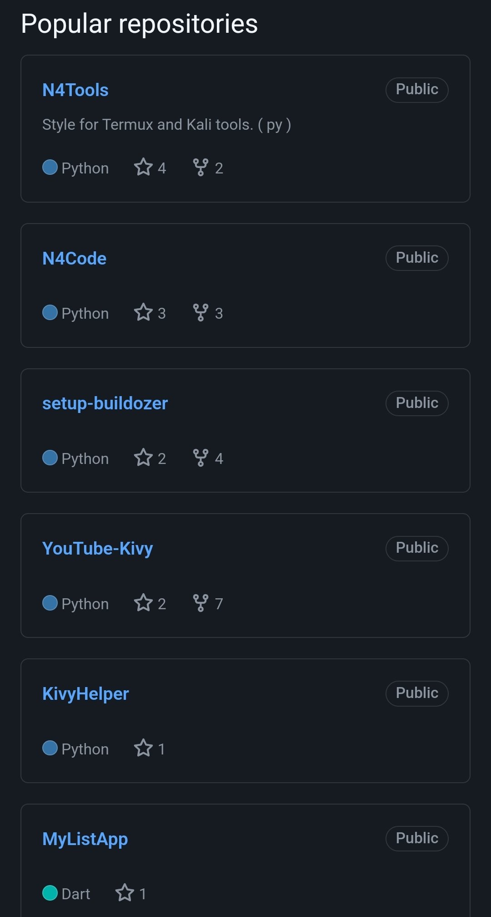Click the star icon on MyListApp

tap(125, 893)
